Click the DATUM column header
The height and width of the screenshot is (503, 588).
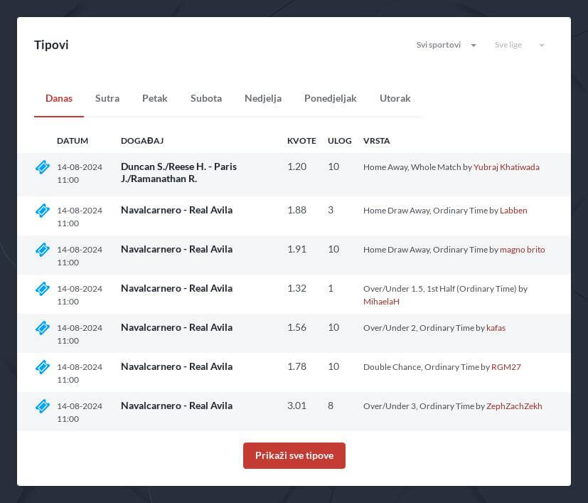73,141
